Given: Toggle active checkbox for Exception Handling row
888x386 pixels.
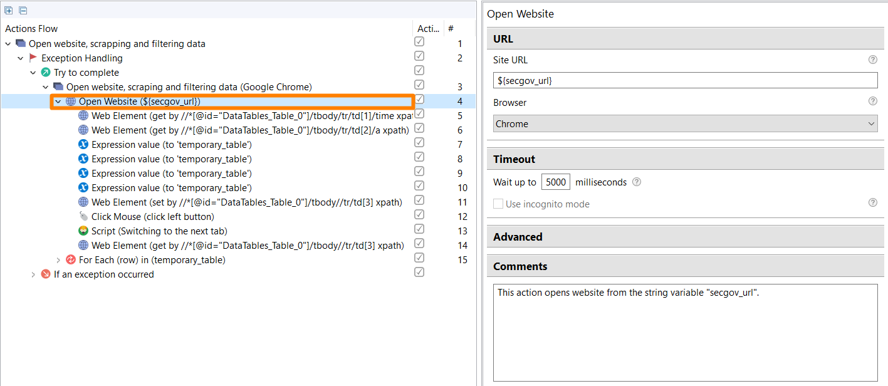Looking at the screenshot, I should [x=419, y=56].
